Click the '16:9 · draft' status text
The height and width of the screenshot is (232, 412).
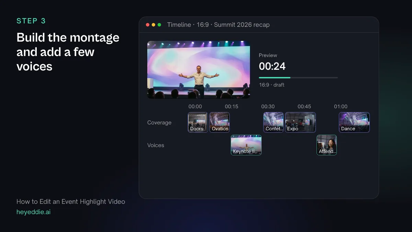(272, 85)
